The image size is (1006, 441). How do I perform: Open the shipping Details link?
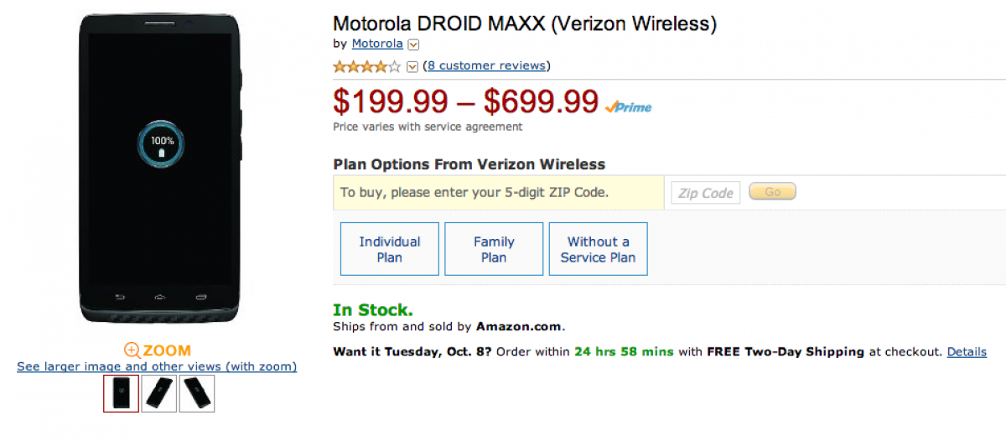tap(967, 351)
